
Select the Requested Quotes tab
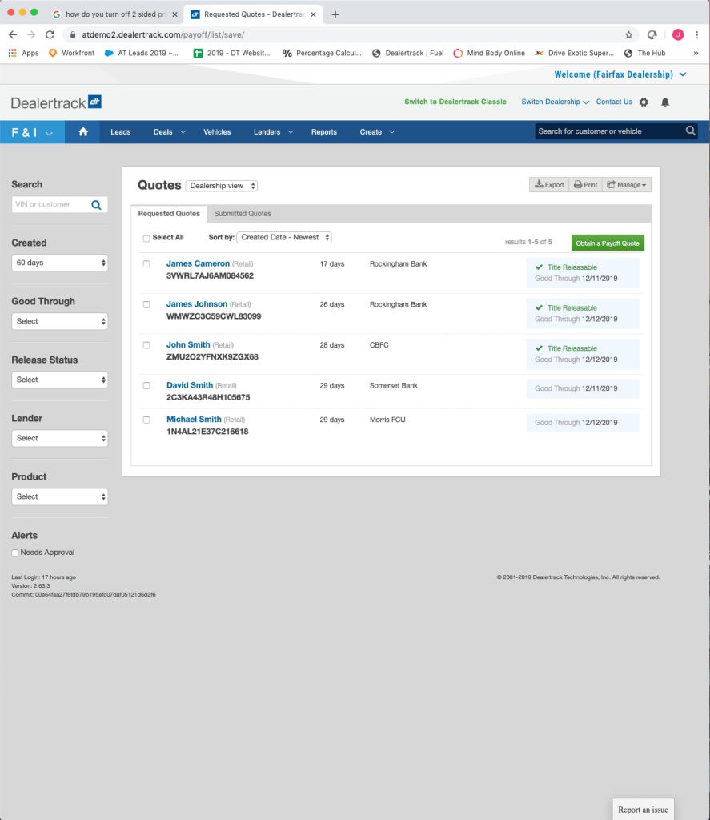pyautogui.click(x=169, y=213)
